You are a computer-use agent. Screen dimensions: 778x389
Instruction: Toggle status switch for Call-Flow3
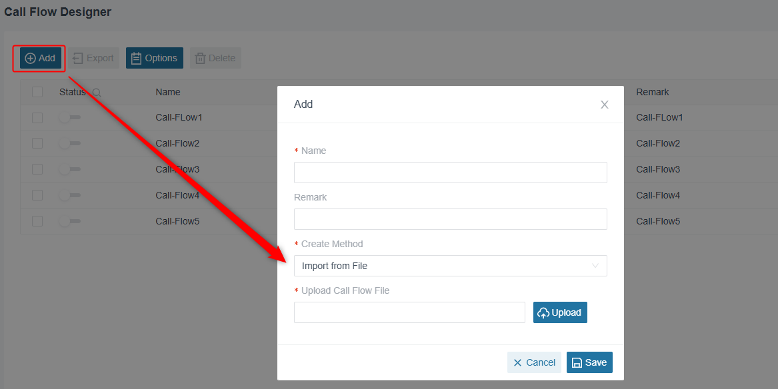(x=69, y=169)
